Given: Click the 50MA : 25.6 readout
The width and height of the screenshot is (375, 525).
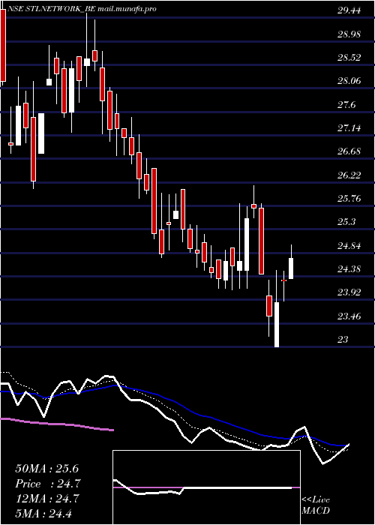Looking at the screenshot, I should point(46,469).
